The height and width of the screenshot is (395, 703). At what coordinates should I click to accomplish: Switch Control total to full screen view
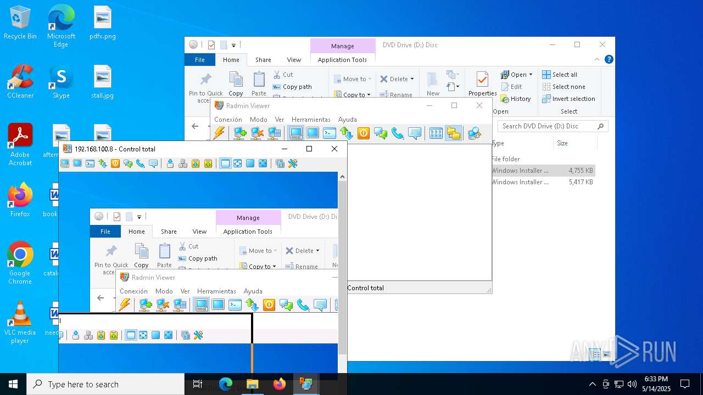250,163
